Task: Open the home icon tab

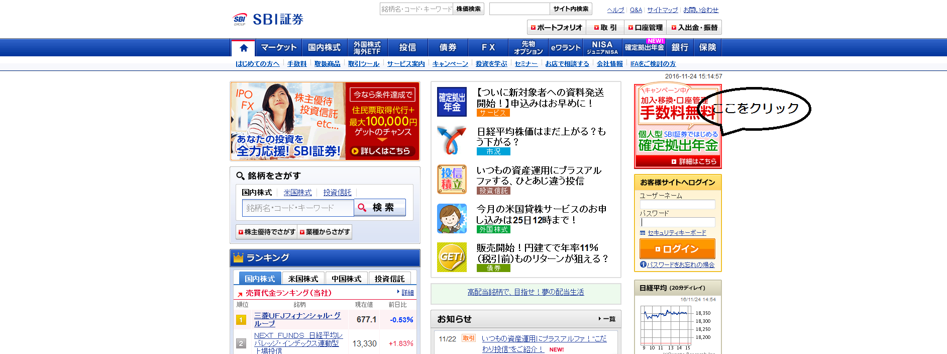Action: point(244,48)
